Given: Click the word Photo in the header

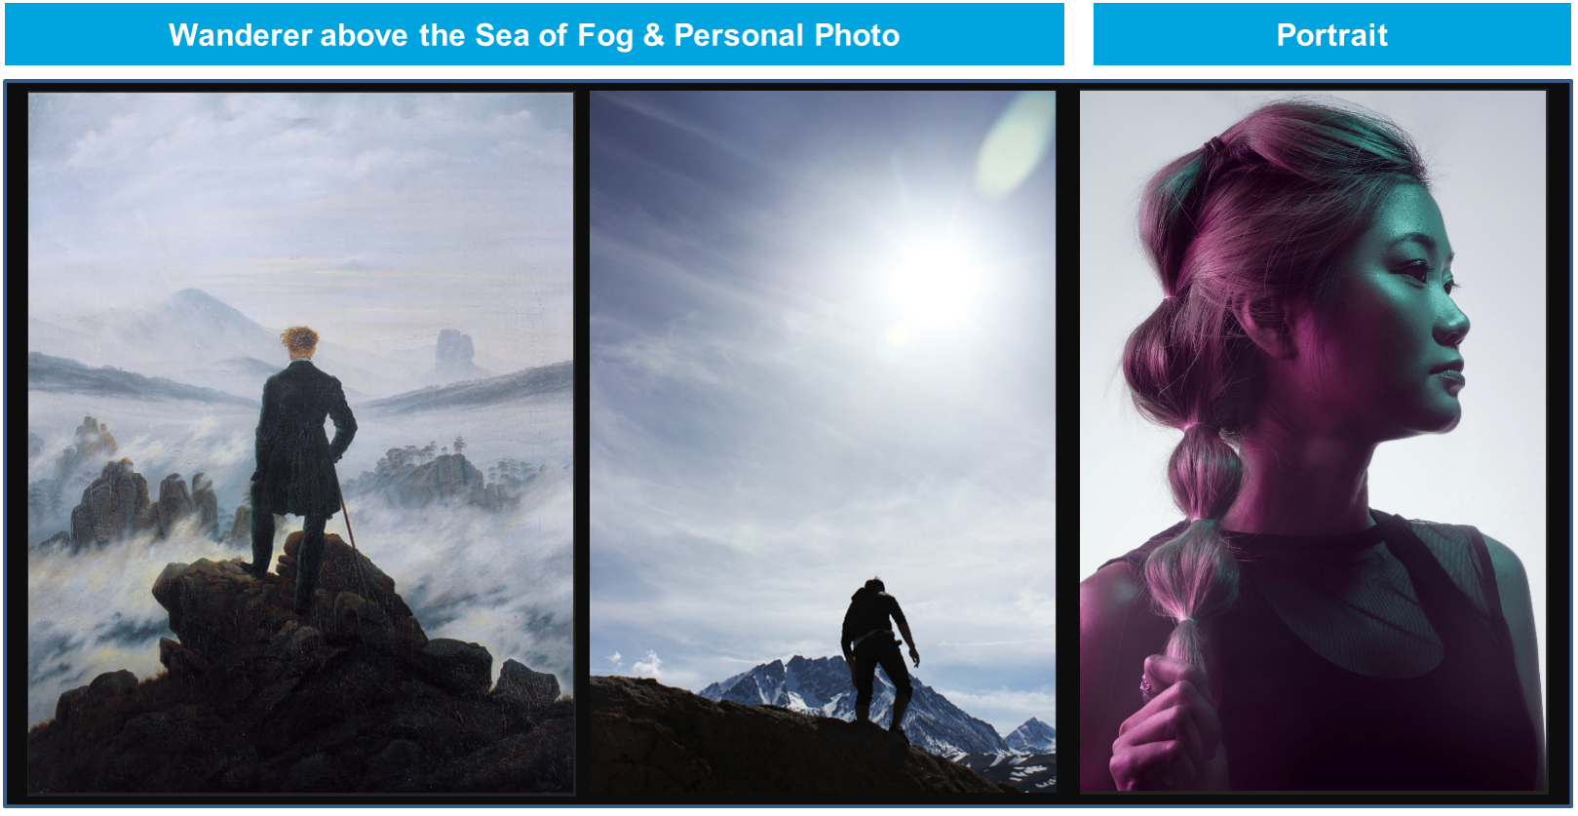Looking at the screenshot, I should (x=857, y=35).
